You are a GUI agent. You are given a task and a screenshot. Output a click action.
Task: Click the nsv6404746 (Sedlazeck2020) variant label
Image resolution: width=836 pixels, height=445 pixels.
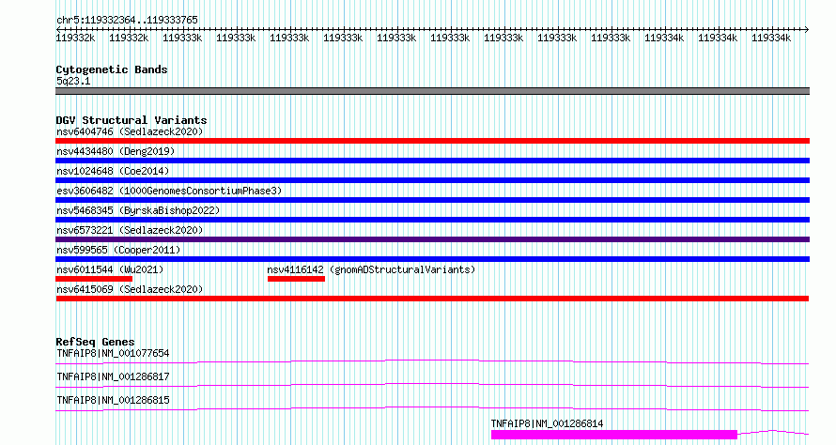130,131
